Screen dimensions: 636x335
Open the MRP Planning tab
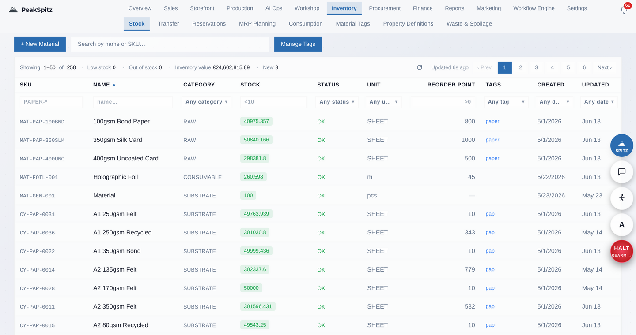tap(257, 24)
